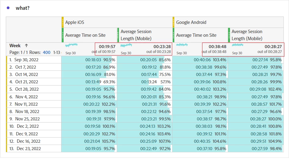Click the panel title 'what?'

23,8
